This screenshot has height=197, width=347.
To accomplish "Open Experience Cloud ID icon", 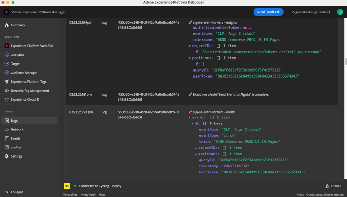I will click(x=6, y=99).
